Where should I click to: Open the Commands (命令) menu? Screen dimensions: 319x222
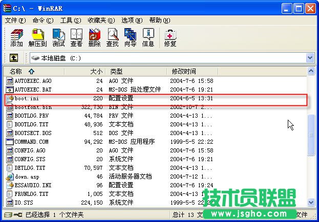point(43,20)
